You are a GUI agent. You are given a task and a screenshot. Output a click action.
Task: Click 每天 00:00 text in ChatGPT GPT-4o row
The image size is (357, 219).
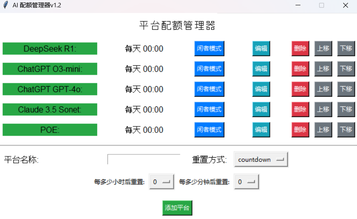click(x=144, y=89)
